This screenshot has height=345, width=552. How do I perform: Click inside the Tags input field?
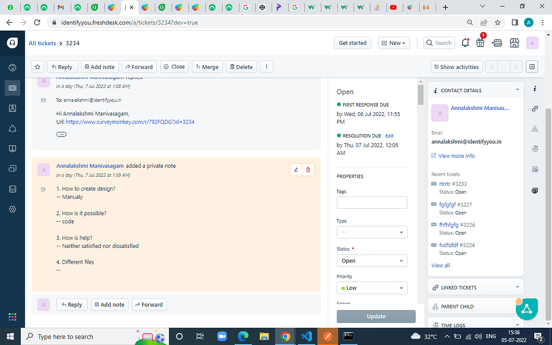point(372,202)
